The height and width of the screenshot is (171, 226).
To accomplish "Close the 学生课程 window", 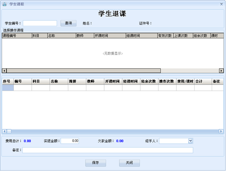I will [x=222, y=4].
